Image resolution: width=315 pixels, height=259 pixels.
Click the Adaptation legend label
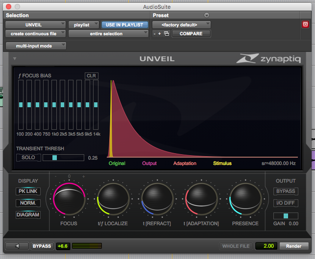coord(185,163)
